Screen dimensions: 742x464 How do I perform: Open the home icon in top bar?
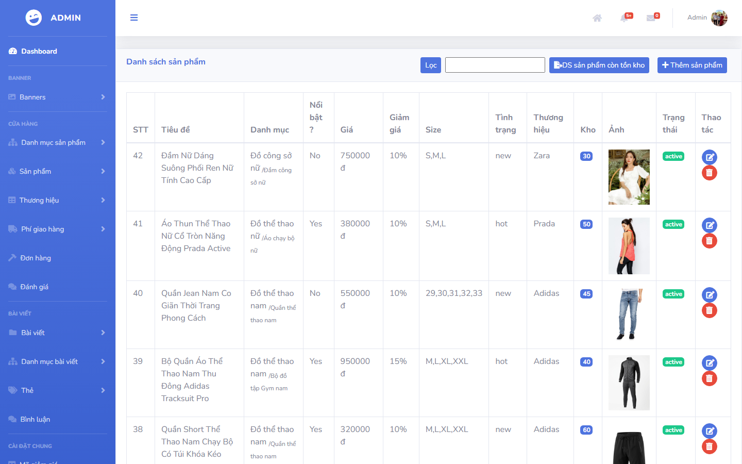click(x=597, y=18)
